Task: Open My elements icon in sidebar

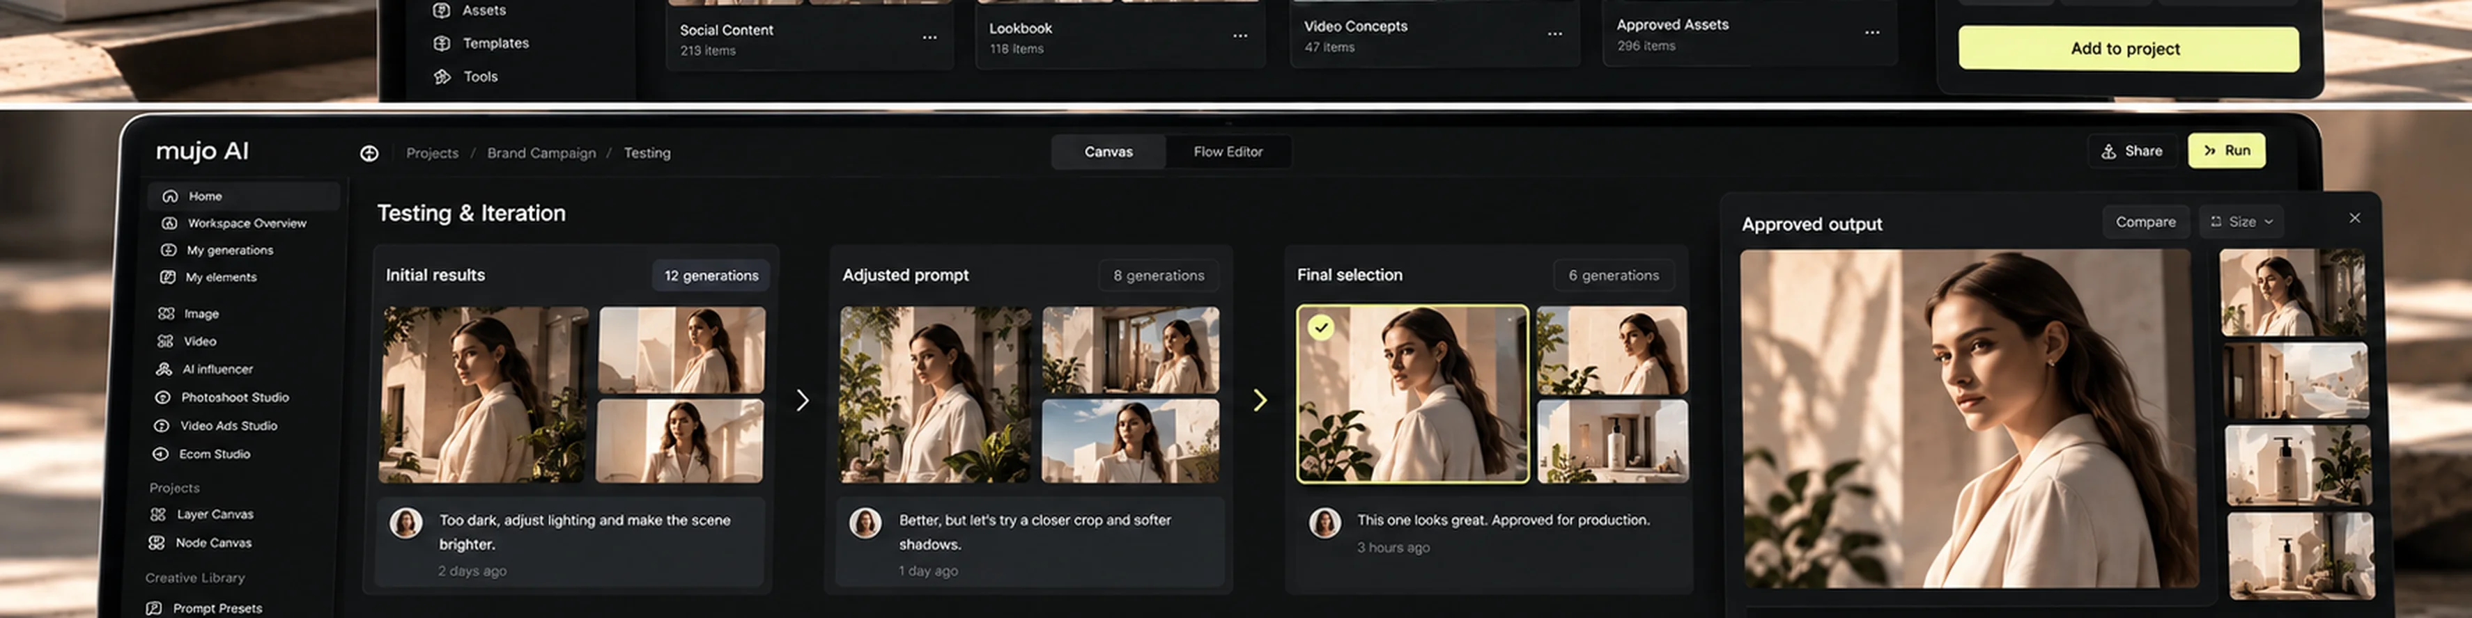Action: pos(168,277)
